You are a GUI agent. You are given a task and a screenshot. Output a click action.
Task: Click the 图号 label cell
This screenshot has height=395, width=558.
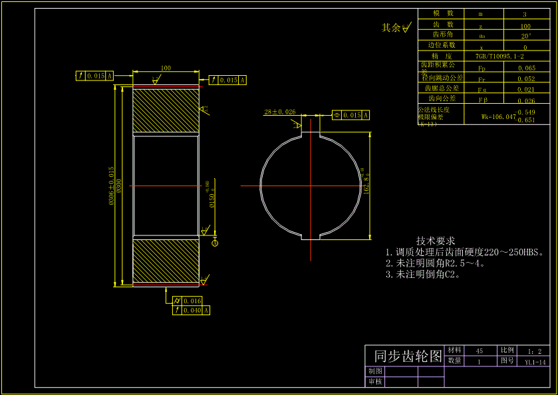[507, 360]
